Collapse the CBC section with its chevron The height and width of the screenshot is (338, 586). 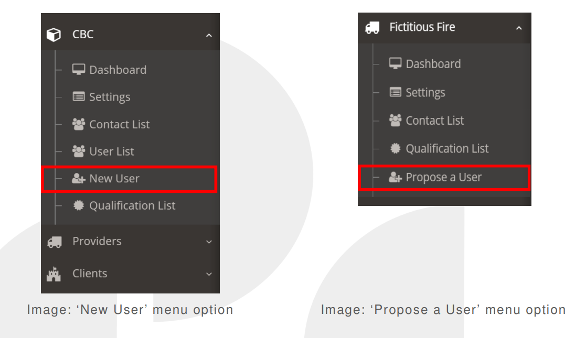[x=209, y=36]
